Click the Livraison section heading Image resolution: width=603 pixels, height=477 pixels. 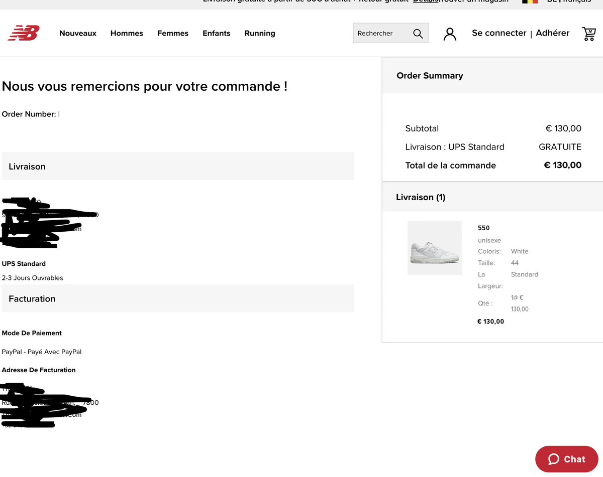27,167
